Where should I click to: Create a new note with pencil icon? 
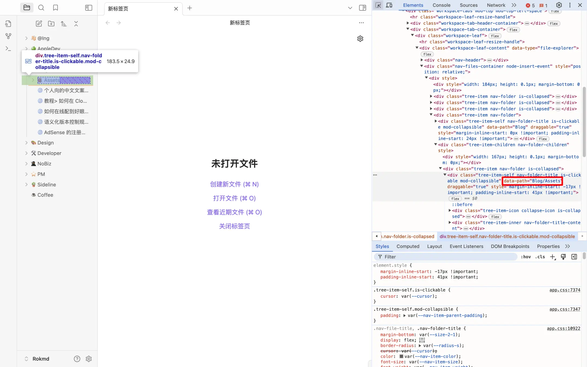[x=39, y=24]
